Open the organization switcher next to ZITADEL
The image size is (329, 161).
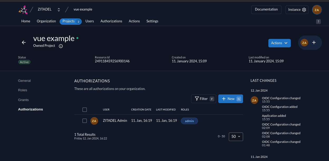click(x=59, y=10)
